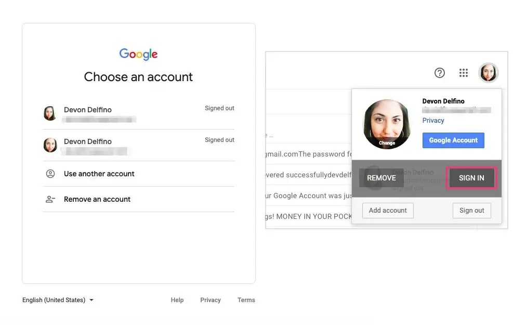The width and height of the screenshot is (513, 325).
Task: Click first Devon Delfino account avatar
Action: tap(50, 113)
